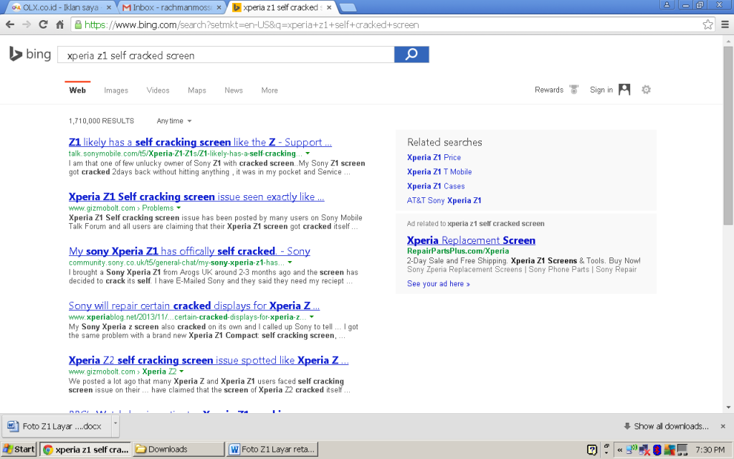Open dropdown arrow of Foto Z1 Layar download
This screenshot has height=459, width=734.
(115, 425)
